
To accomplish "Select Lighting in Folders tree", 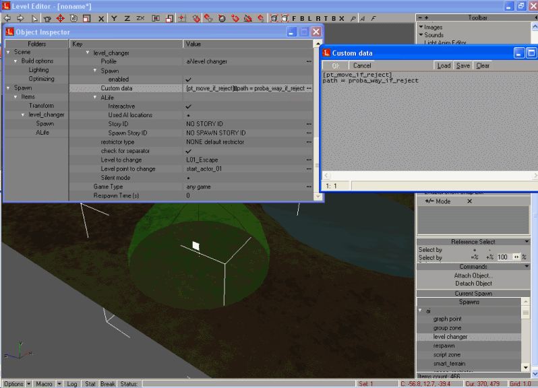I will (x=38, y=70).
